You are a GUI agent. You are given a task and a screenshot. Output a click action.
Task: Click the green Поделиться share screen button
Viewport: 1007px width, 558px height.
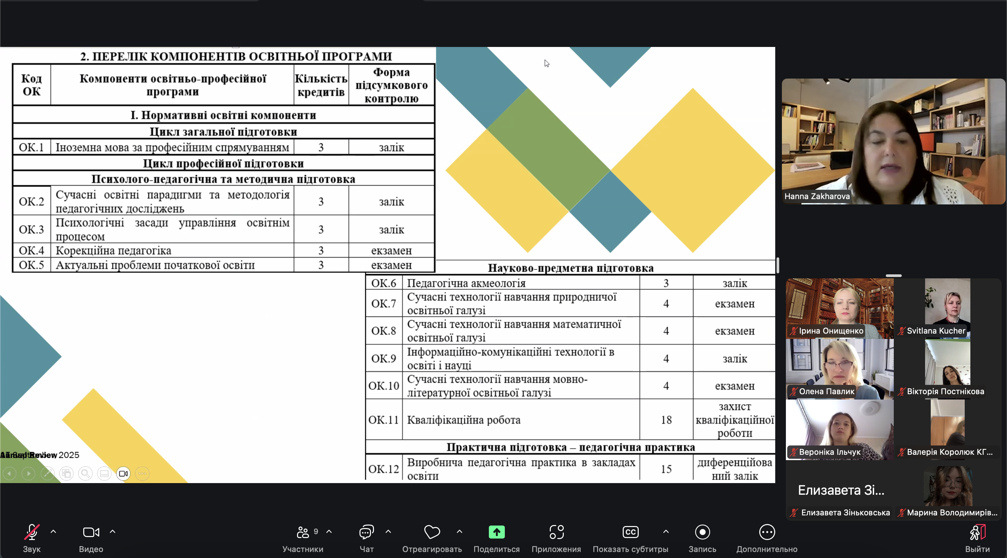coord(497,532)
